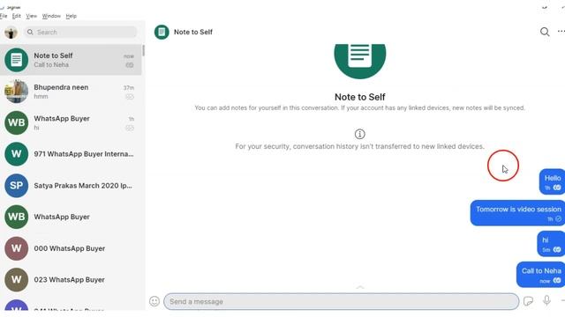Viewport: 565px width, 317px height.
Task: Start a voice message with the microphone
Action: (546, 300)
